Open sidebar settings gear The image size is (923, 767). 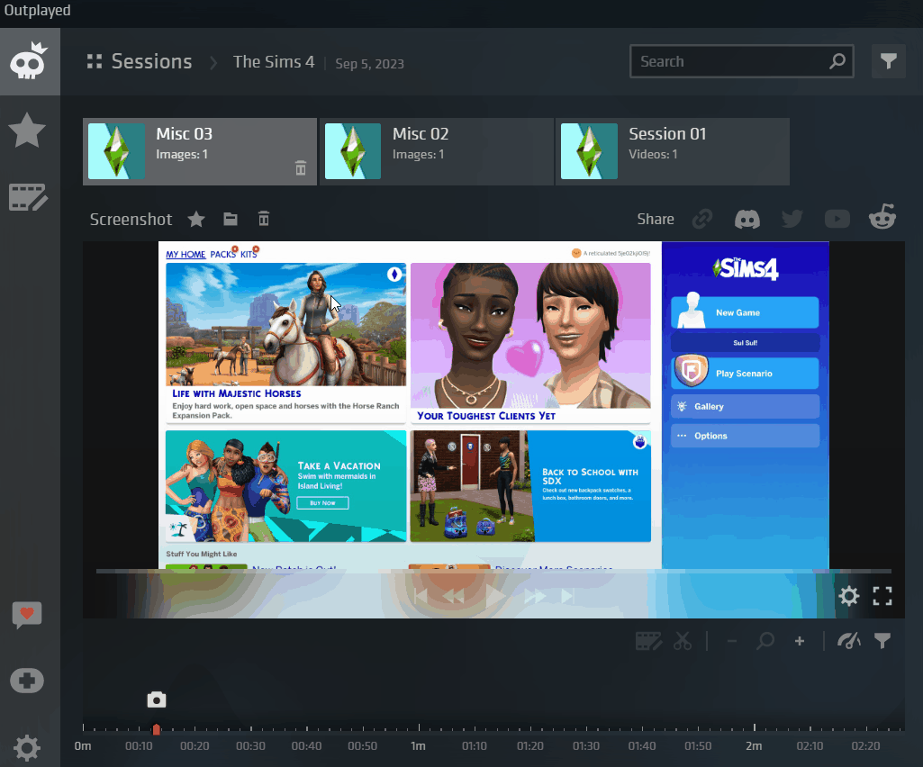27,748
